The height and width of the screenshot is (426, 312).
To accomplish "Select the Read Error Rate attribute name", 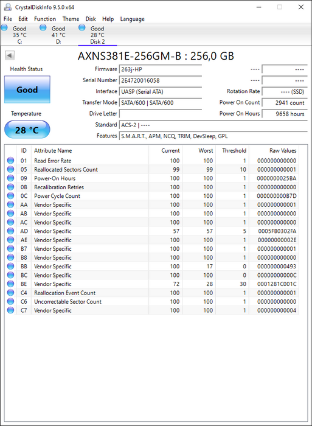I will pos(53,161).
